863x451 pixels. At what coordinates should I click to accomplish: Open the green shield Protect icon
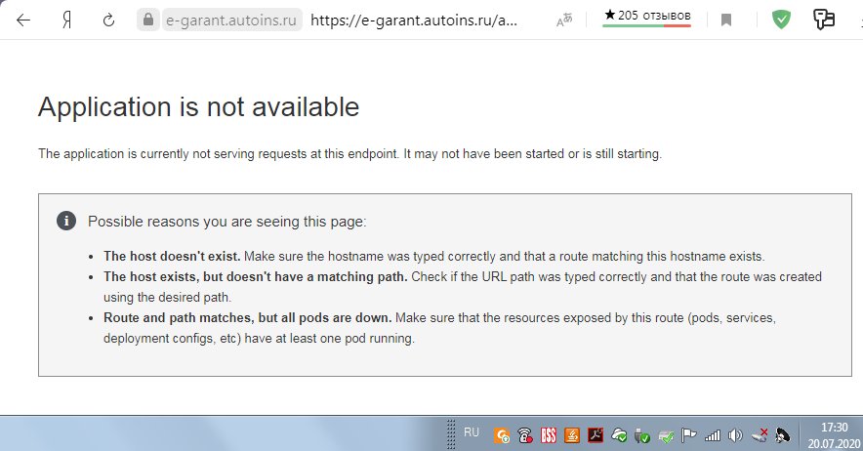(x=781, y=20)
